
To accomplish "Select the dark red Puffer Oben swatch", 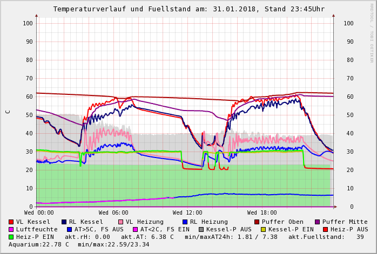I will pos(257,222).
